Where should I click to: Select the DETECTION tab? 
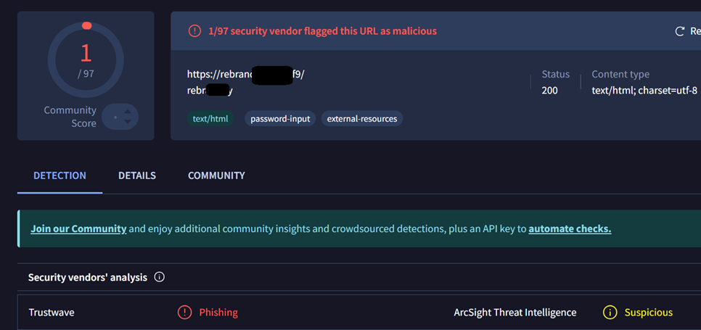pos(60,176)
